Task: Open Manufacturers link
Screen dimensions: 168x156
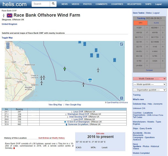Action: pos(139,122)
